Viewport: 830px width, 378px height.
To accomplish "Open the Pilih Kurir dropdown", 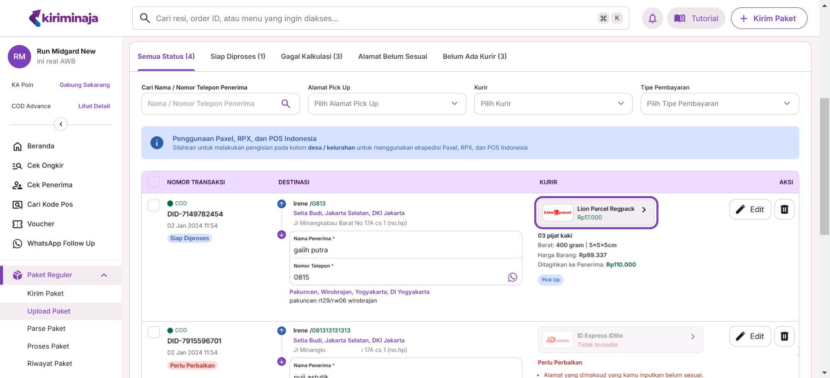I will pos(553,104).
